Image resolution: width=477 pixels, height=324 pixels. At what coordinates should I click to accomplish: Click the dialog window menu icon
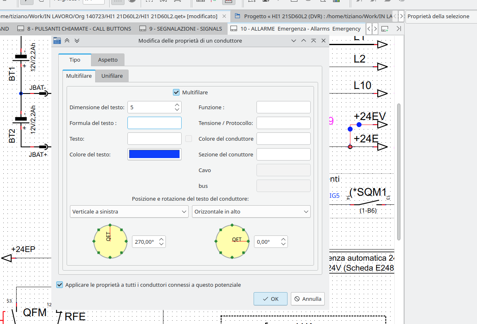pos(57,41)
